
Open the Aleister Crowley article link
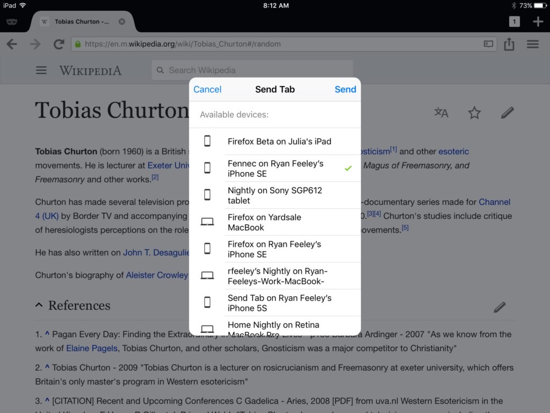pos(156,275)
